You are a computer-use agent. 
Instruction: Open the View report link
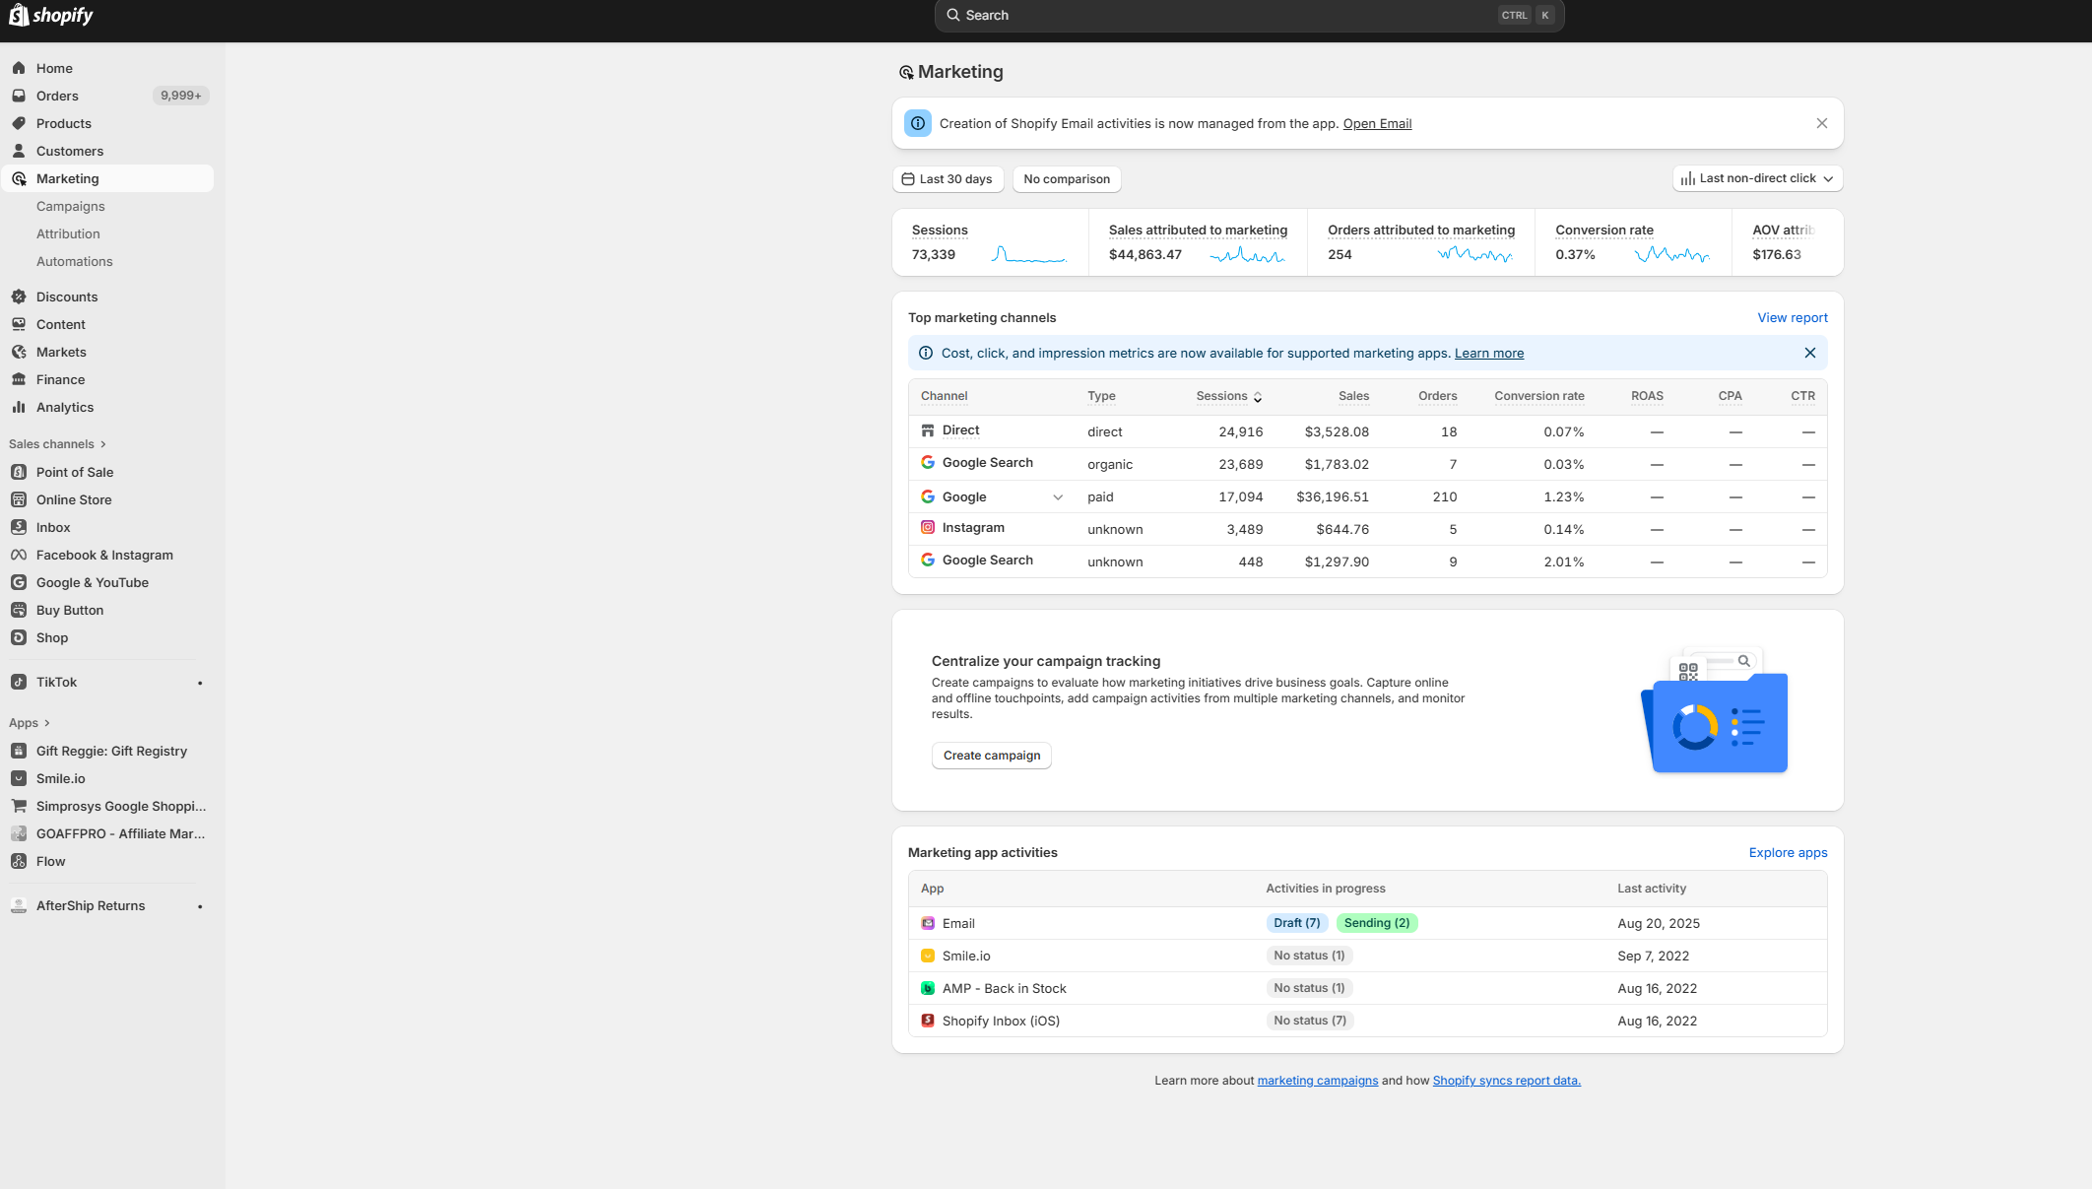tap(1793, 317)
